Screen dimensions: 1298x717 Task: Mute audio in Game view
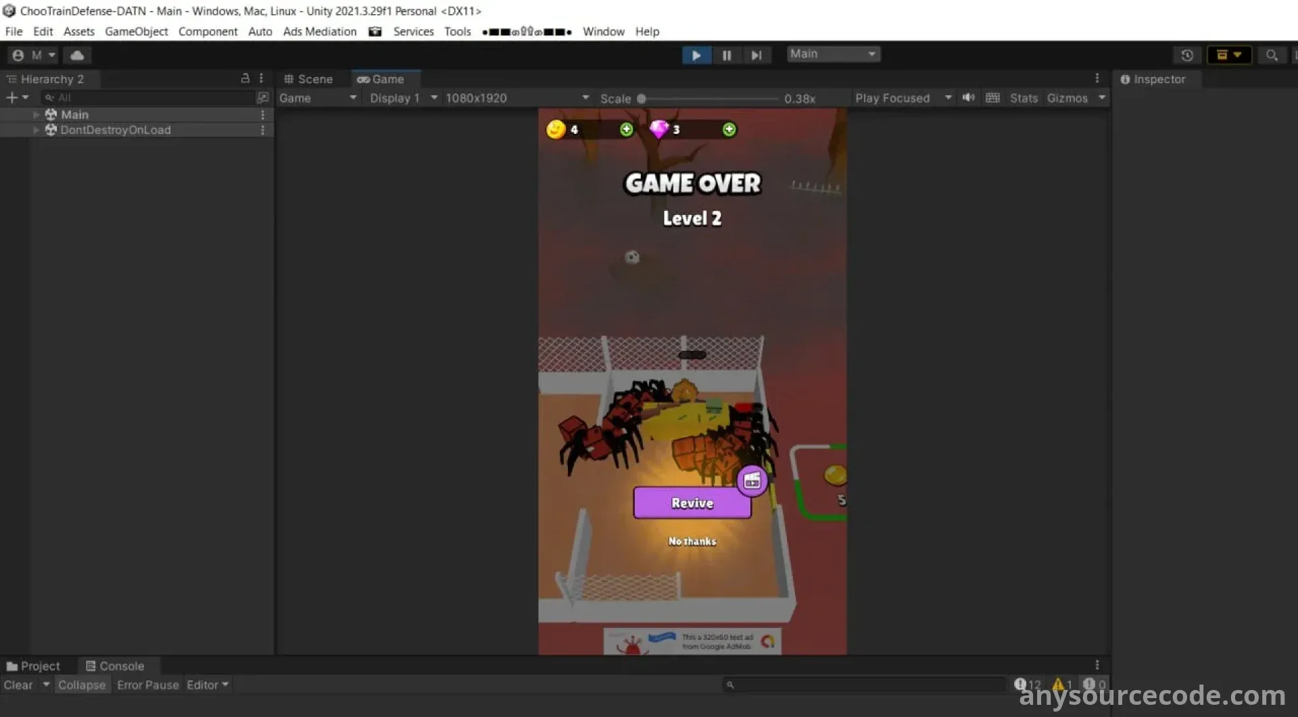pyautogui.click(x=968, y=98)
